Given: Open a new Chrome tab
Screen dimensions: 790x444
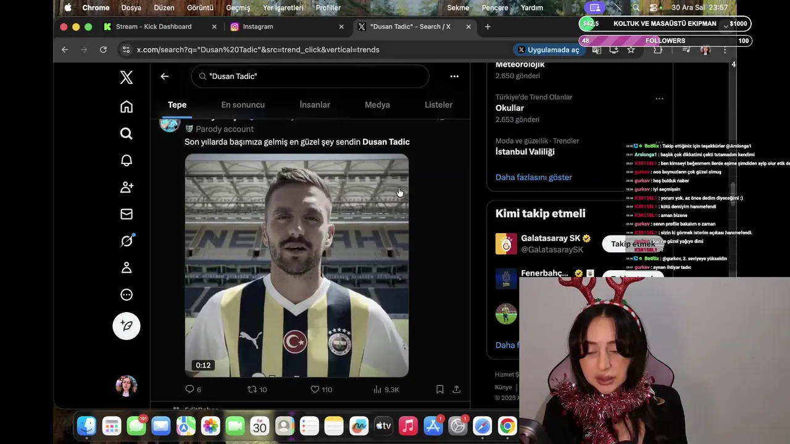Looking at the screenshot, I should [488, 27].
